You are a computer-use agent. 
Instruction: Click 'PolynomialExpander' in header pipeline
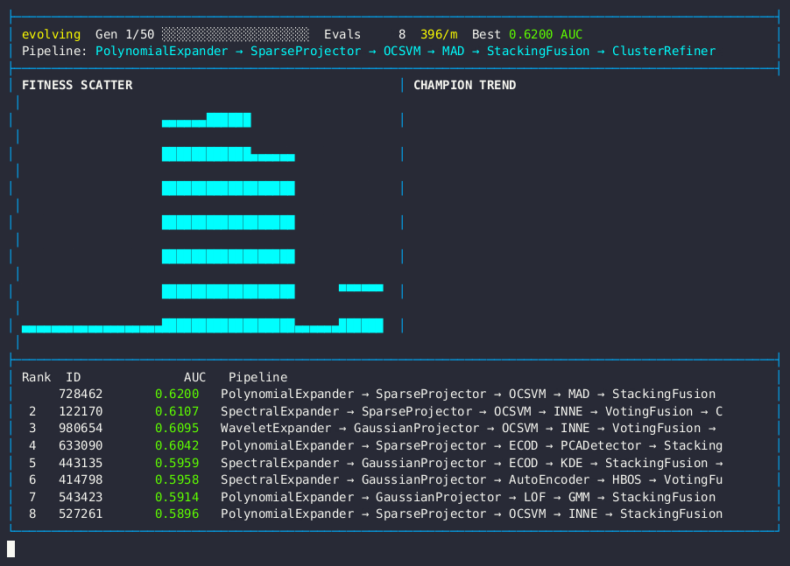[162, 52]
